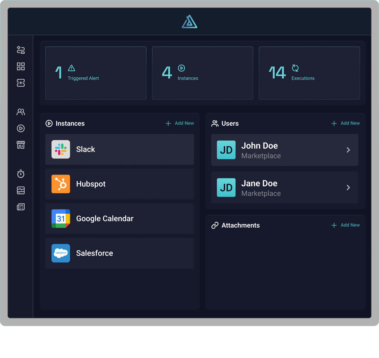Viewport: 379px width, 358px height.
Task: Click the link icon beside the Attachments heading
Action: 215,225
